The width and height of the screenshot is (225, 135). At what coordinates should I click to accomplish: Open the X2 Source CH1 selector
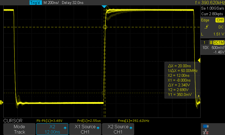(118, 129)
